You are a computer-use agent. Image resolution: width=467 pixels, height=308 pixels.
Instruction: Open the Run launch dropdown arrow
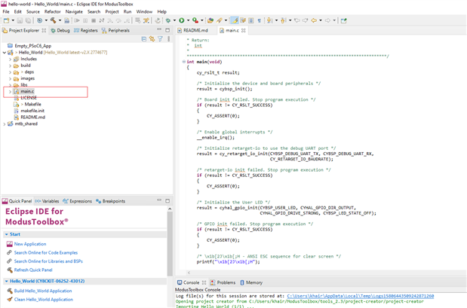pyautogui.click(x=188, y=20)
